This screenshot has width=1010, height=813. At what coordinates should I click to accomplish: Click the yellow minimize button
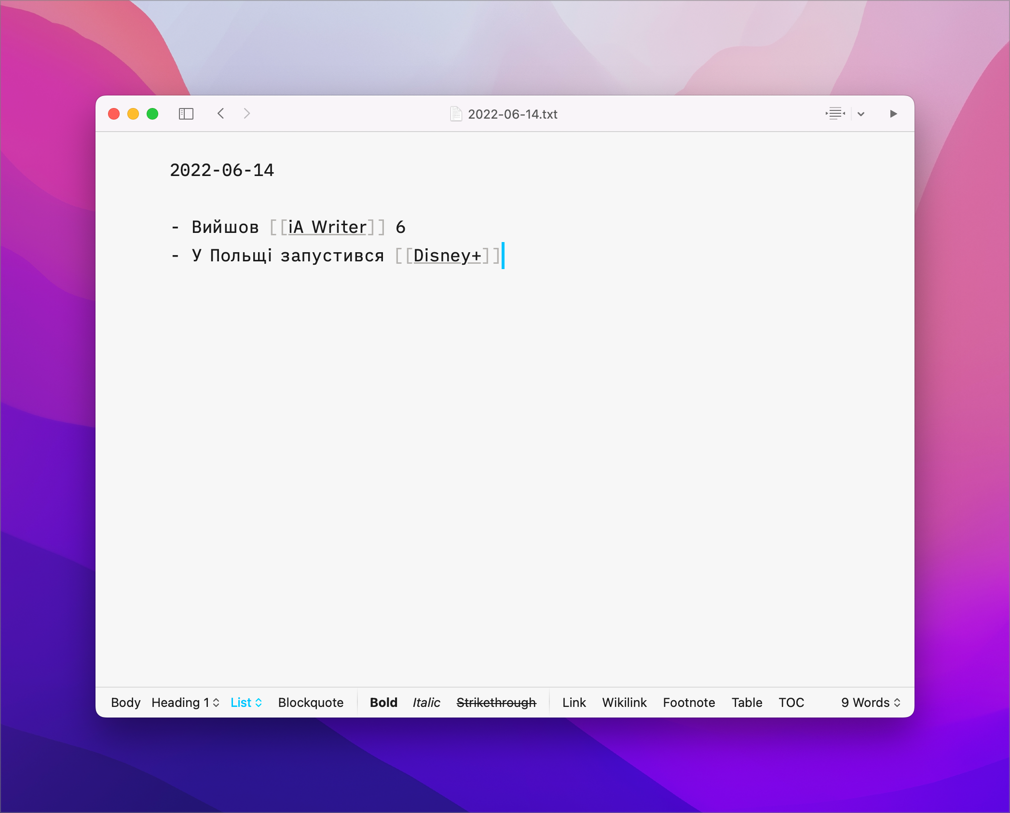[133, 114]
